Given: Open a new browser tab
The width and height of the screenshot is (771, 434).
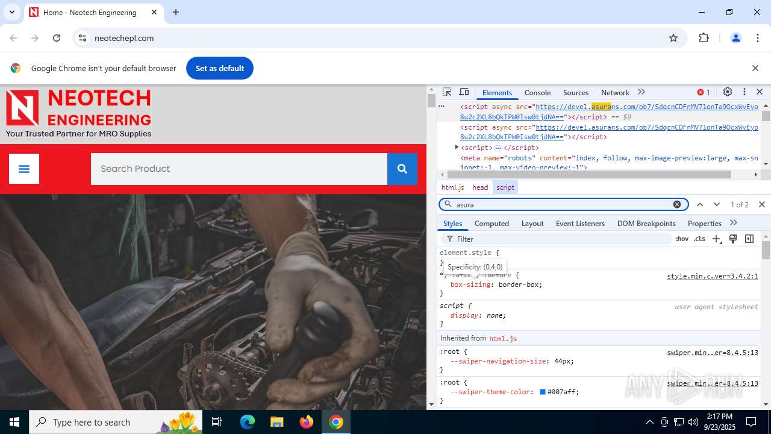Looking at the screenshot, I should click(x=176, y=12).
